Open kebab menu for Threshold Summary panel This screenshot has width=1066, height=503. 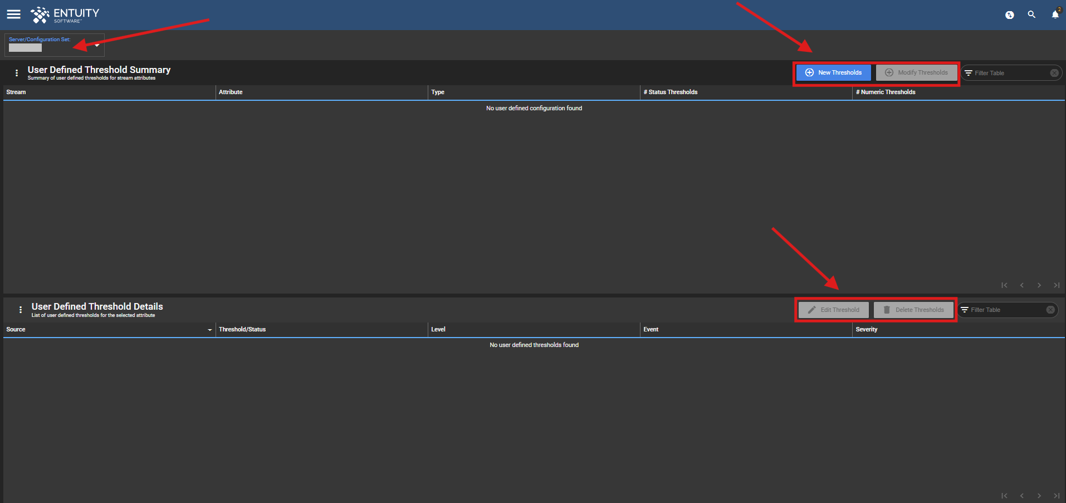[x=17, y=73]
